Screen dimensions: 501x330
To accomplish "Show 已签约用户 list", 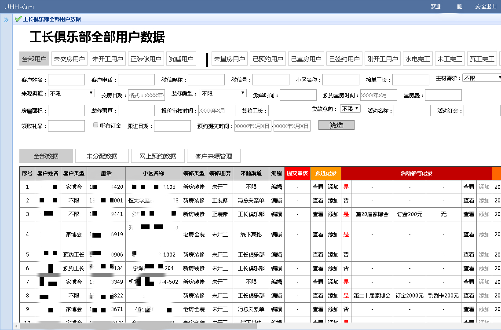I will (344, 59).
